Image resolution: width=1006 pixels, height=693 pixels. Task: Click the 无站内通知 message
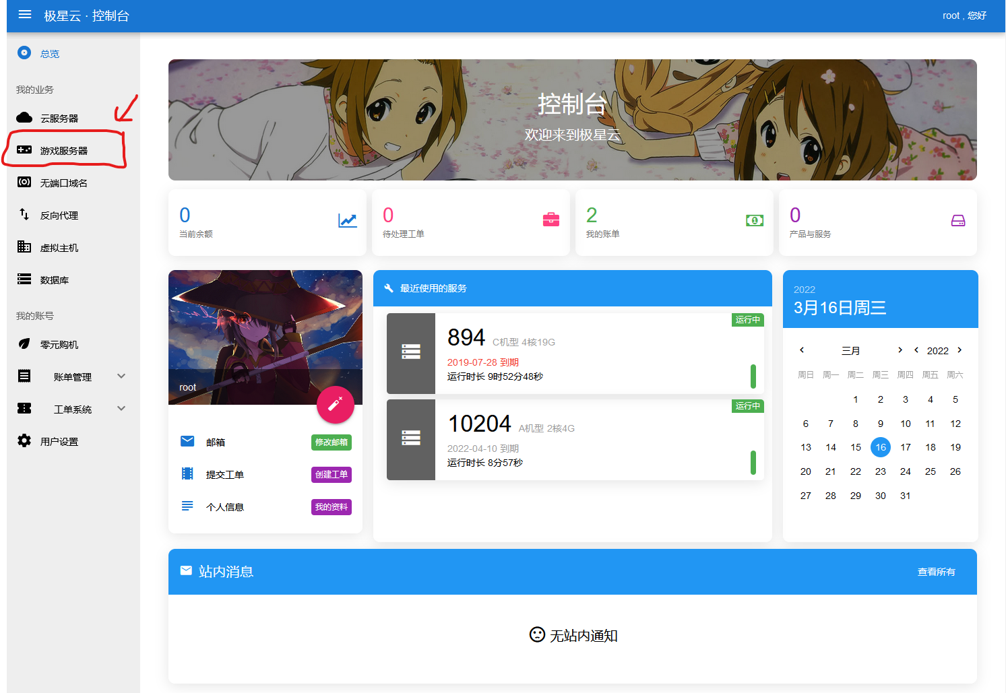573,635
